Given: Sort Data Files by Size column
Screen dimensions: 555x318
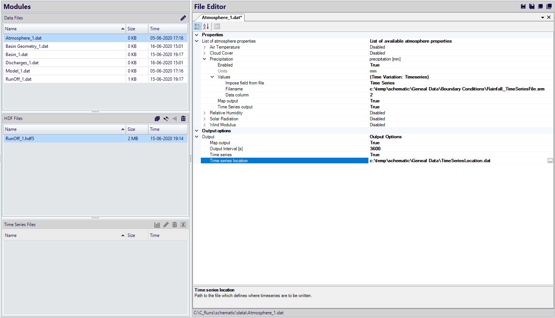Looking at the screenshot, I should click(x=137, y=29).
